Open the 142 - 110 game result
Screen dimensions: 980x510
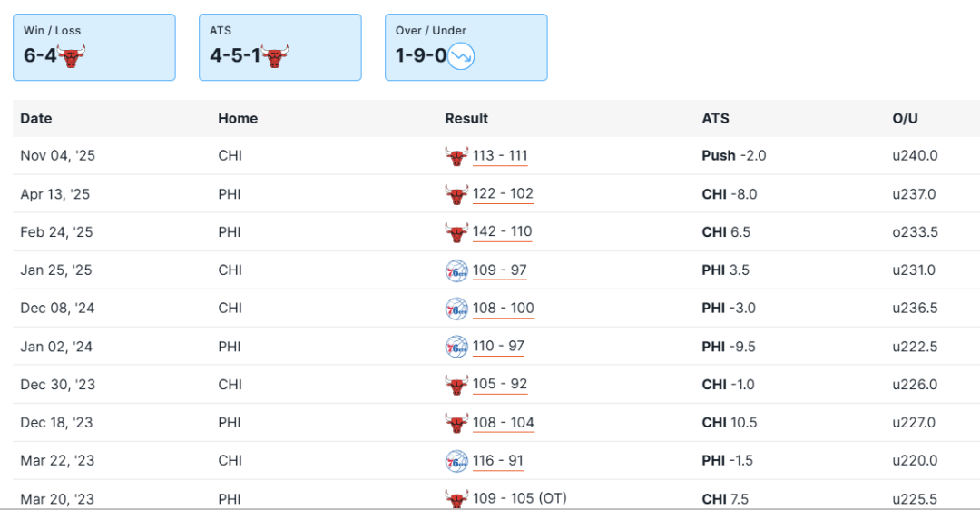pyautogui.click(x=502, y=232)
